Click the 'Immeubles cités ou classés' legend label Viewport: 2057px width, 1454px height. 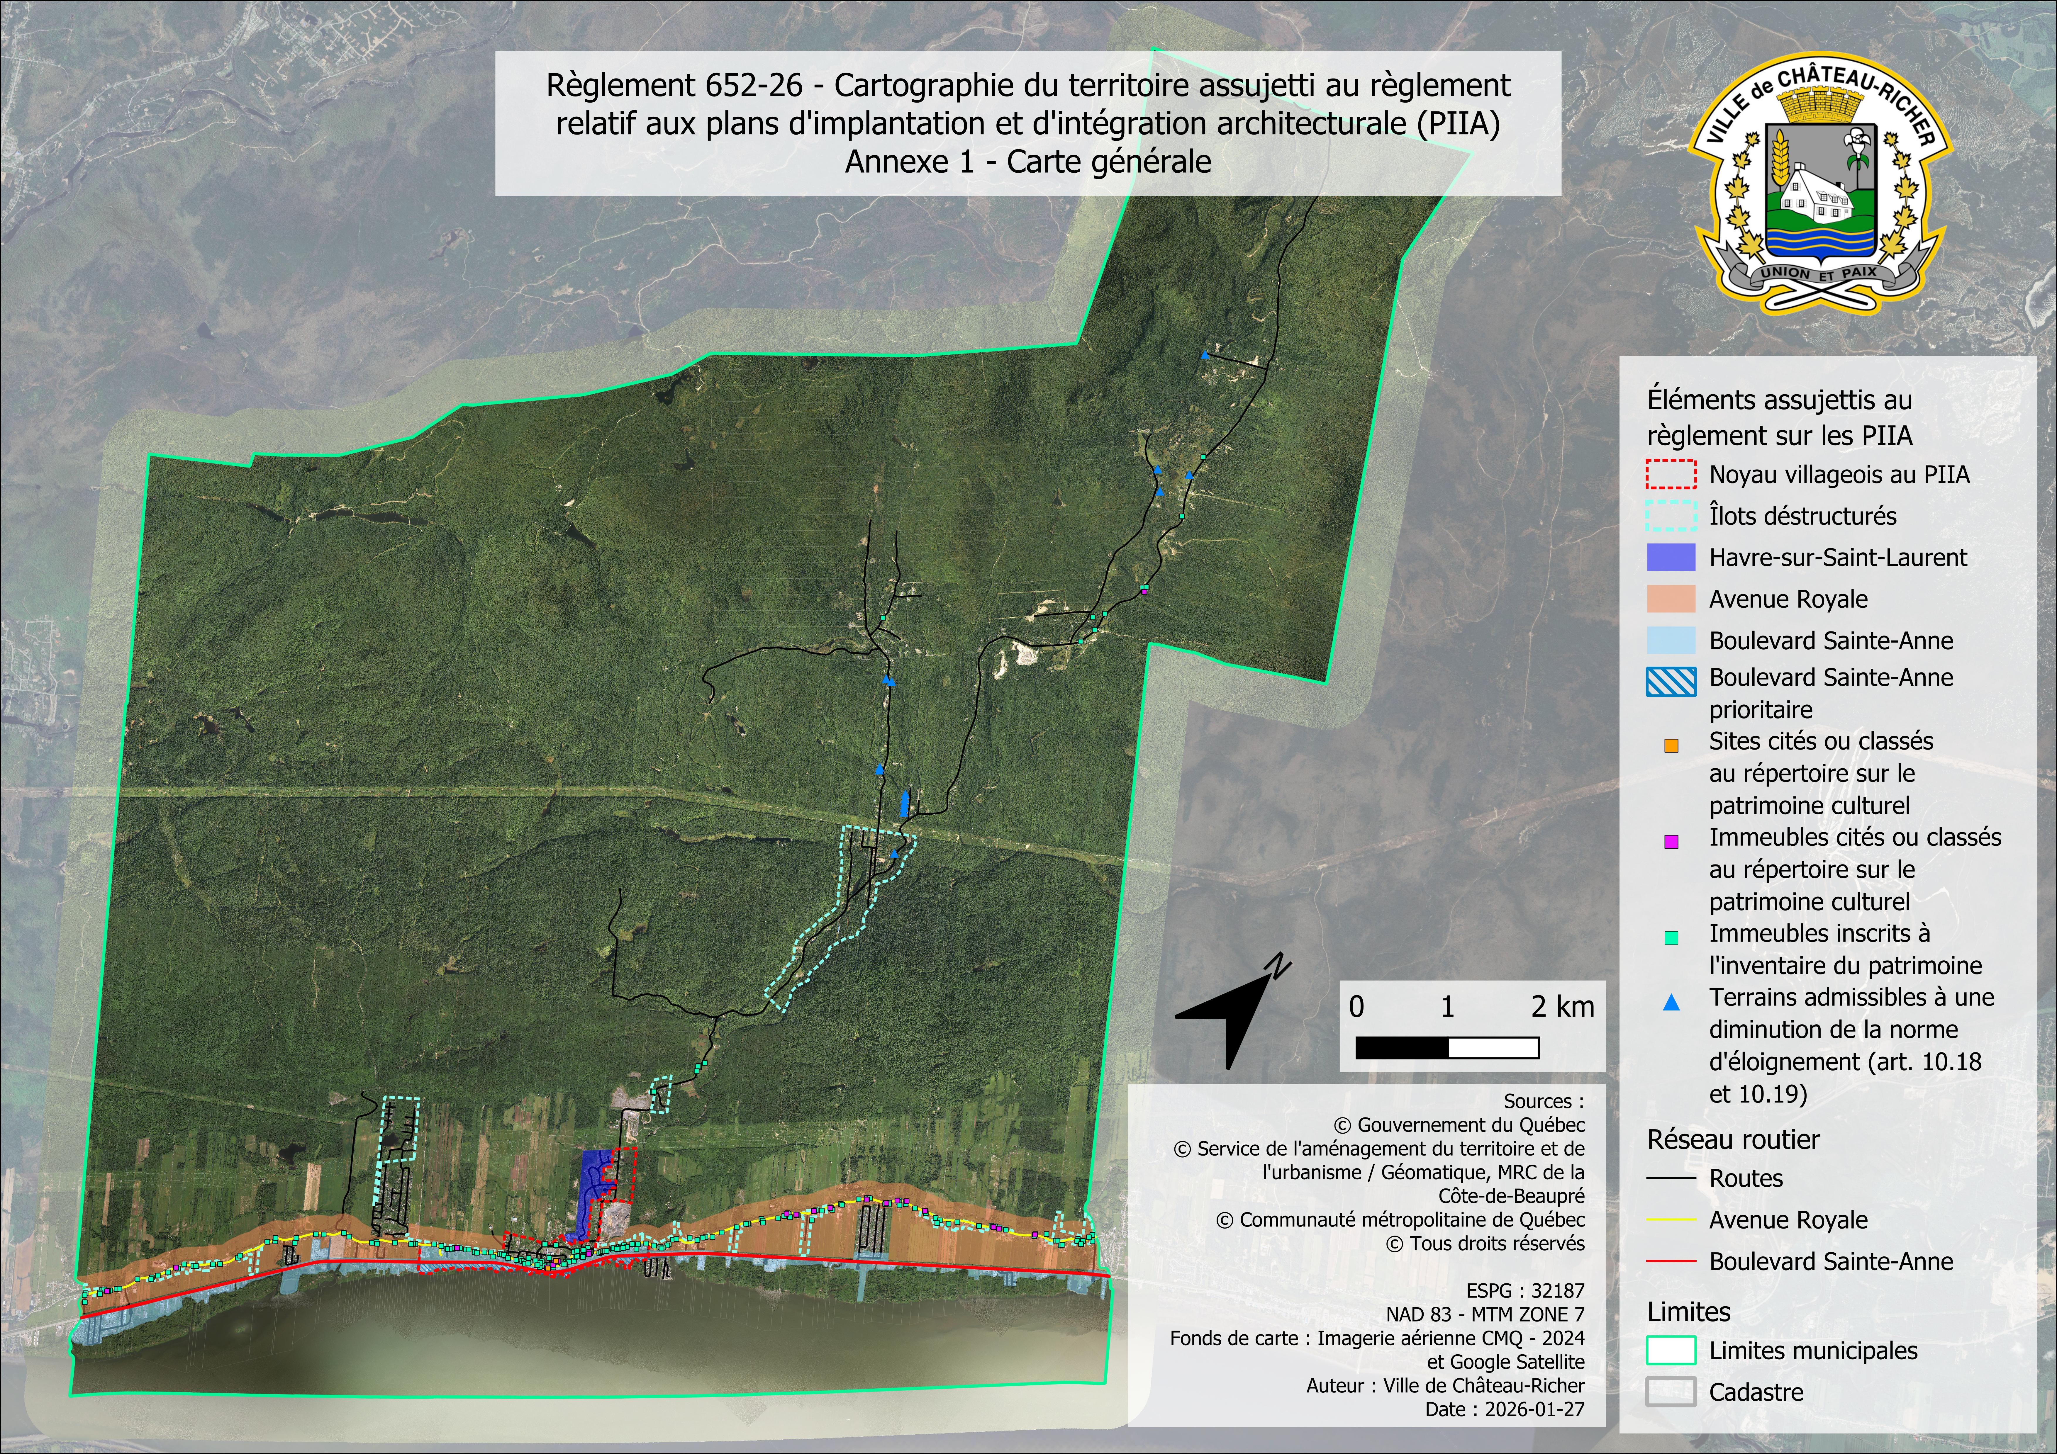(1856, 870)
